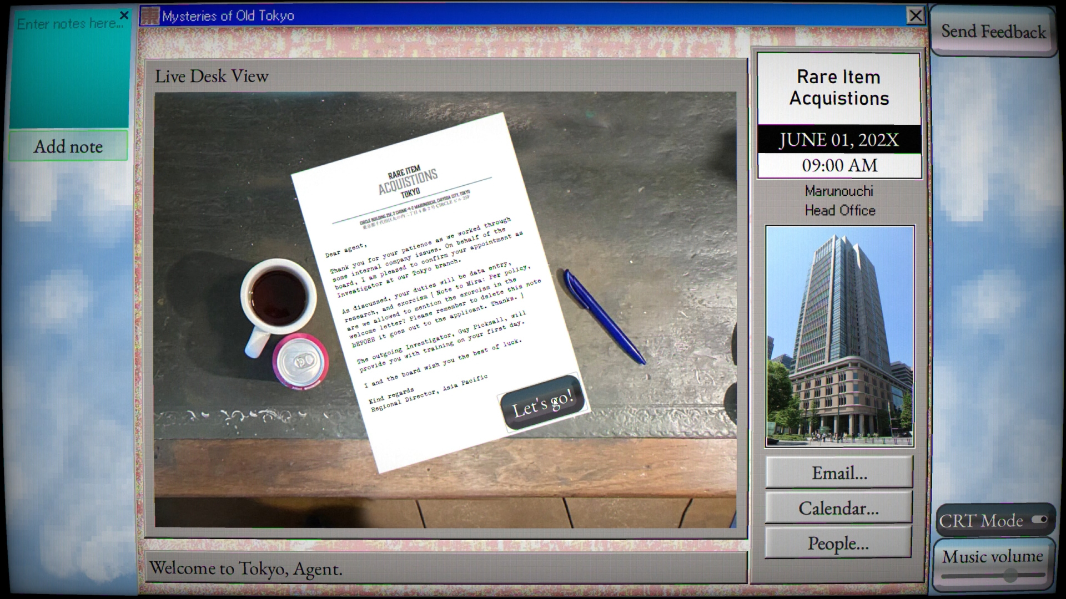Click the 09:00 AM time display
The image size is (1066, 599).
click(x=839, y=165)
